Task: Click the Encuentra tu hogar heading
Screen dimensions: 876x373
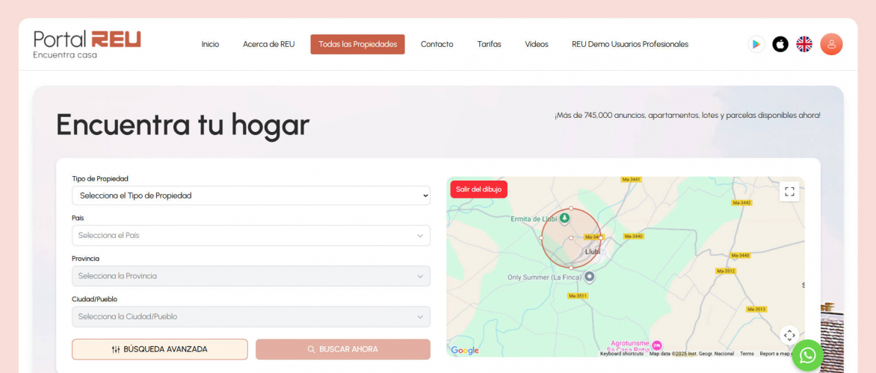Action: [182, 125]
